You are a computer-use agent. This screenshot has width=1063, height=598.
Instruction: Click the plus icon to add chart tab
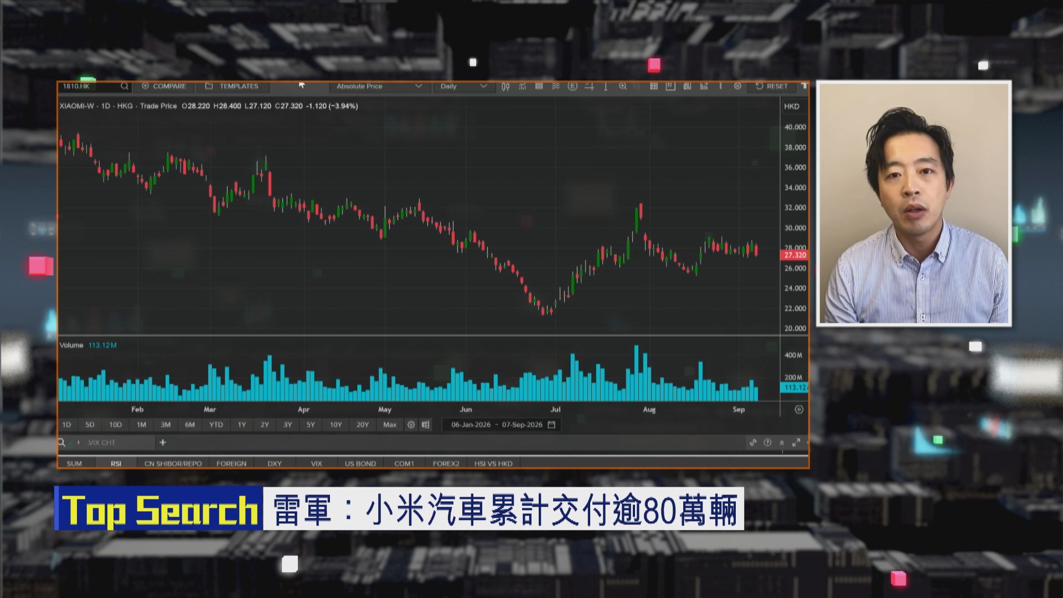[x=163, y=442]
